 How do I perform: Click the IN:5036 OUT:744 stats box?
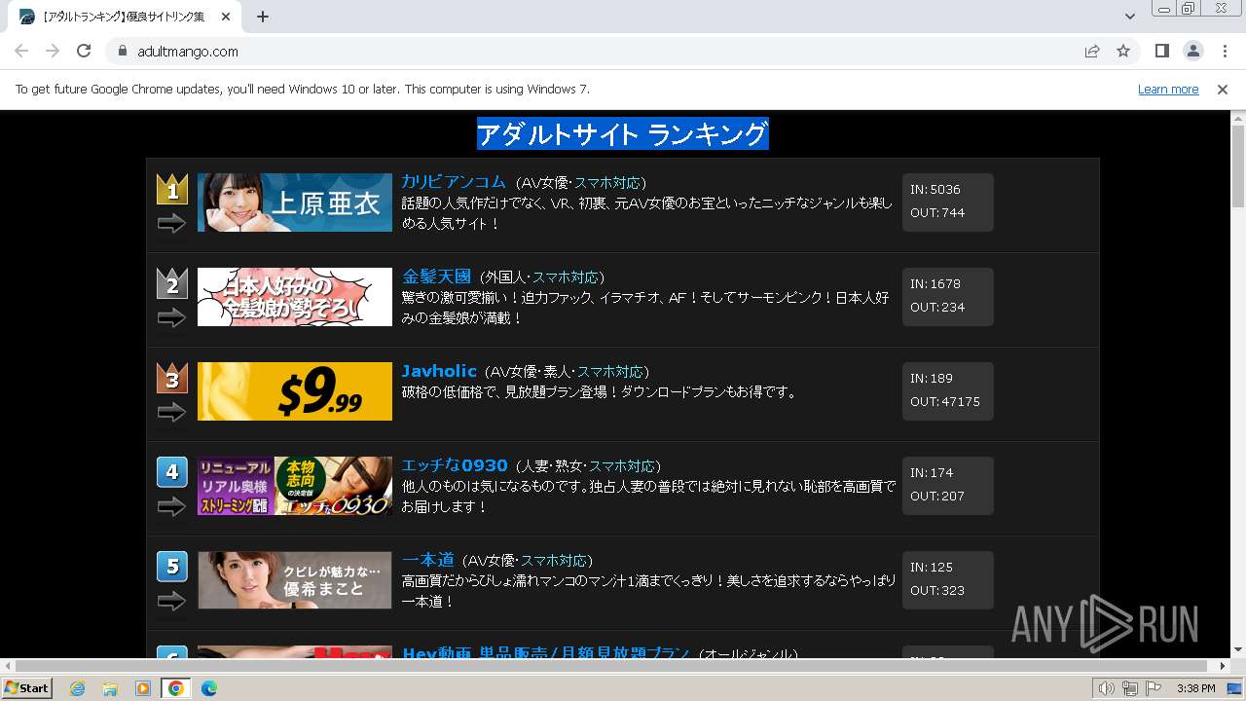click(947, 203)
